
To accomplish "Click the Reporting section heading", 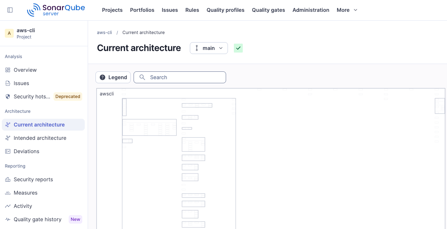I will pos(15,166).
